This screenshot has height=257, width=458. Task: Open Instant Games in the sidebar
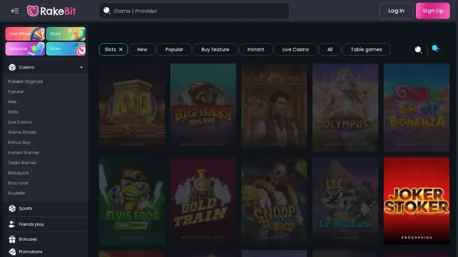click(x=24, y=153)
